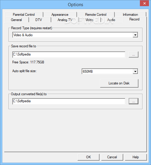Click the Output converted file(s) to label

[x=29, y=94]
